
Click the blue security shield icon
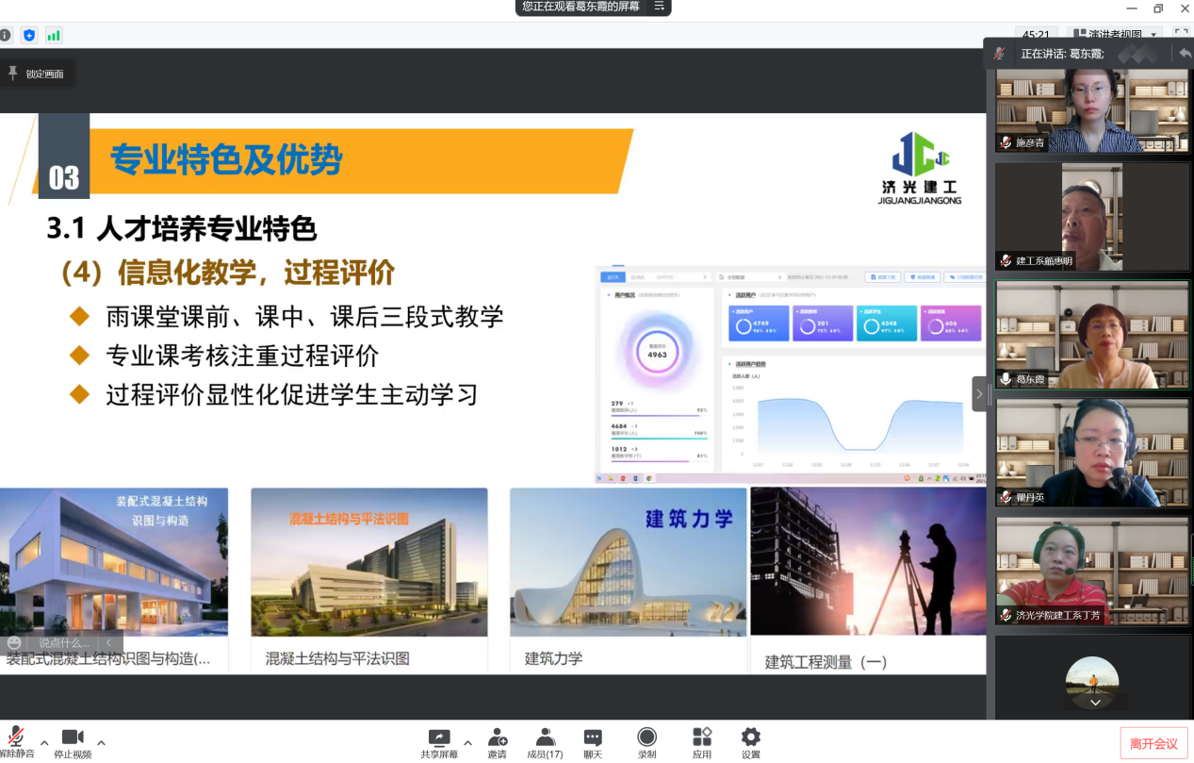[29, 36]
